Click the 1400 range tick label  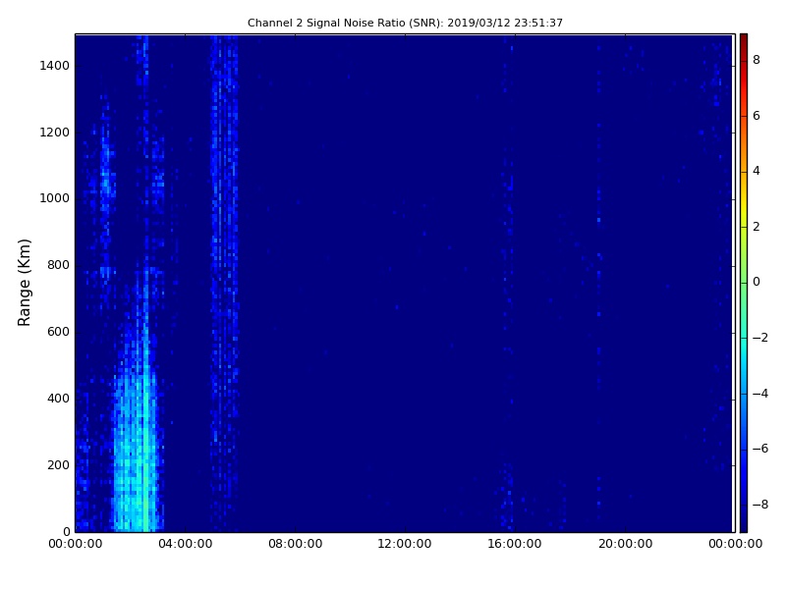[55, 66]
